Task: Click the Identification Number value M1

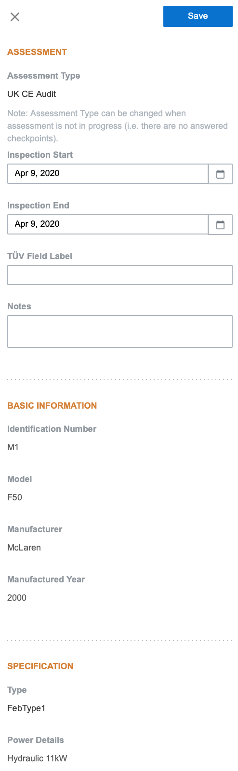Action: coord(13,447)
